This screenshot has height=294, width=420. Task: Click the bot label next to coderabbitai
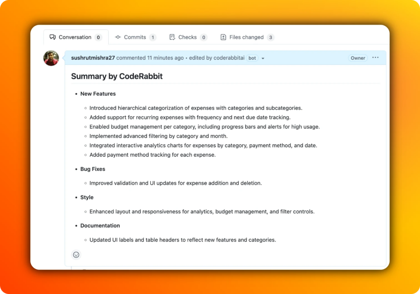(x=251, y=58)
